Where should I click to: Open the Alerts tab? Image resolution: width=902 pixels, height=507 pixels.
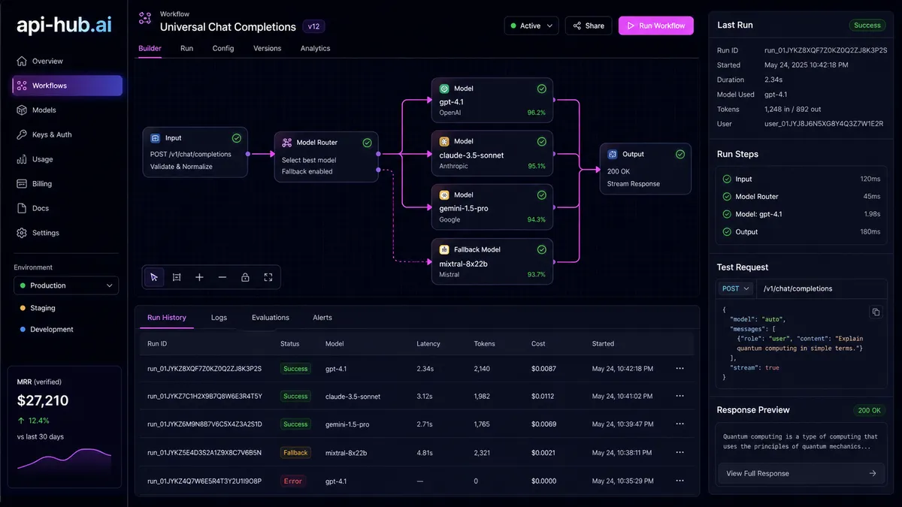click(x=322, y=318)
